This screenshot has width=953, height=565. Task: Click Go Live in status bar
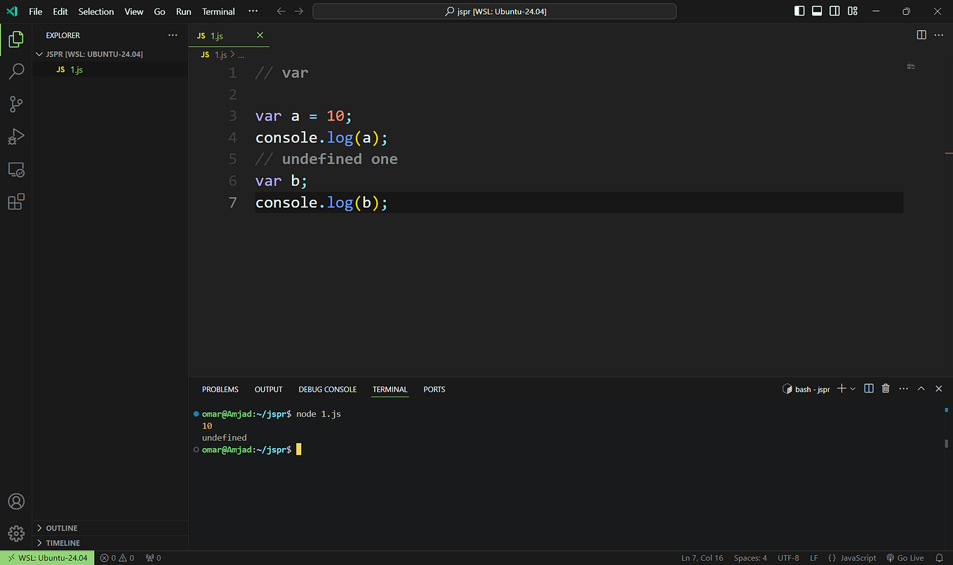pos(905,558)
